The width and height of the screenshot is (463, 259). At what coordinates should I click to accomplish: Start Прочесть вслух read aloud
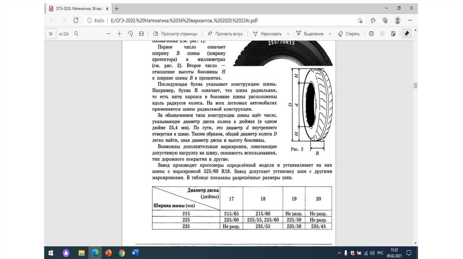click(x=225, y=34)
